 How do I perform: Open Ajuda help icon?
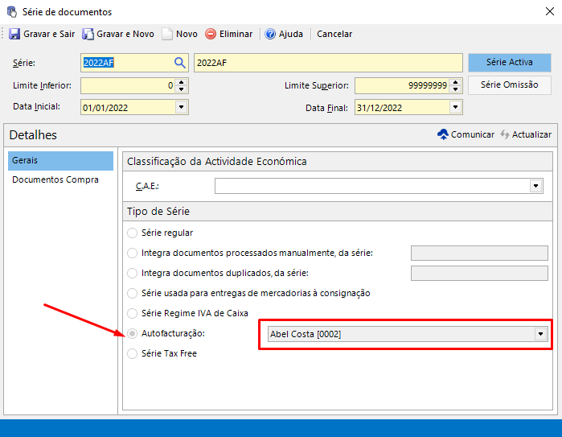pos(270,34)
